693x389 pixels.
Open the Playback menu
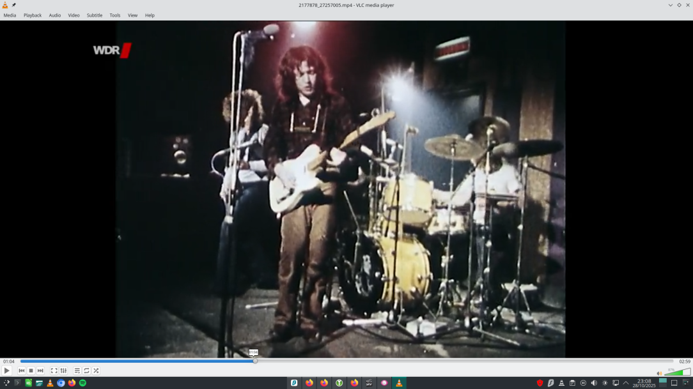click(x=33, y=15)
